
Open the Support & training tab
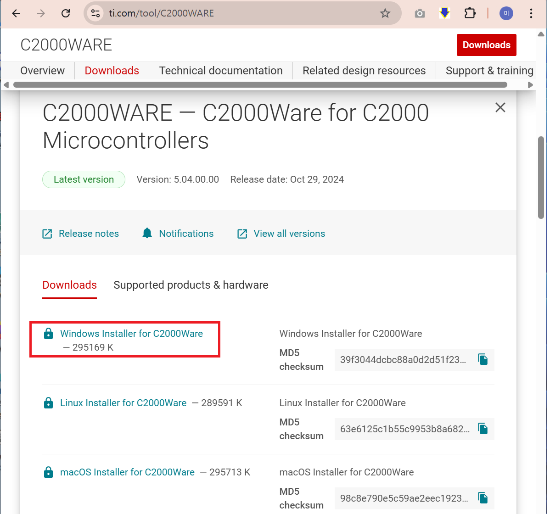(x=489, y=71)
